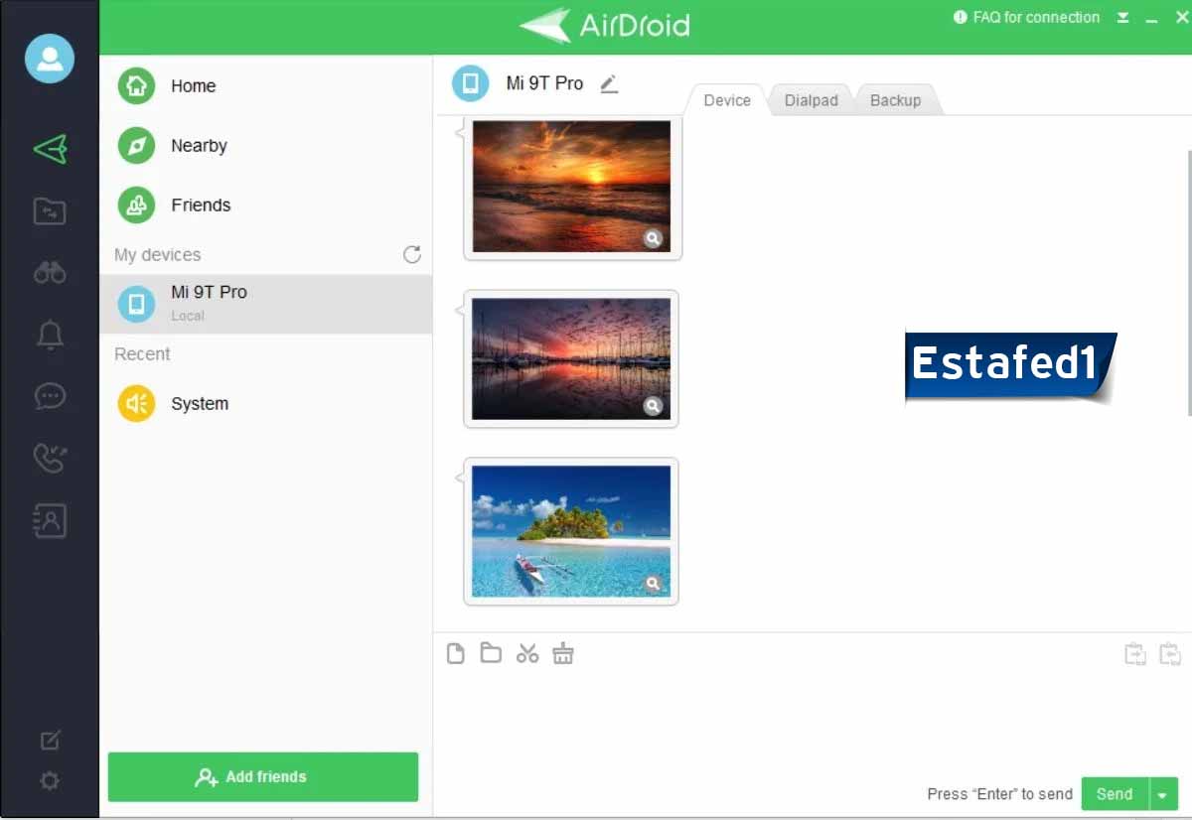Open Messages chat bubble icon

[x=50, y=396]
